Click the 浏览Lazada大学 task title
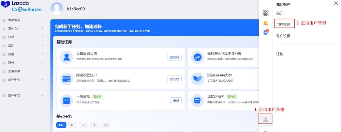The image size is (341, 132). point(219,75)
